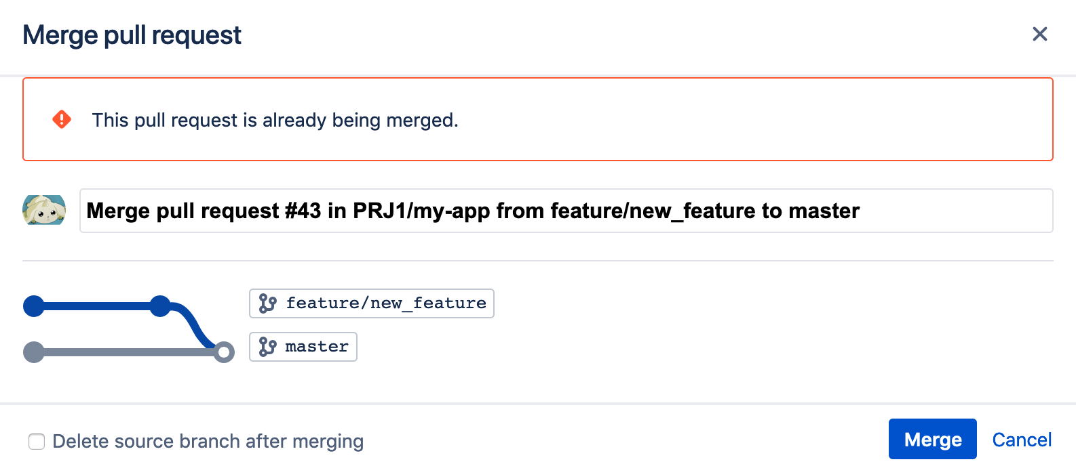Select the feature/new_feature branch name text
The width and height of the screenshot is (1076, 466).
385,303
